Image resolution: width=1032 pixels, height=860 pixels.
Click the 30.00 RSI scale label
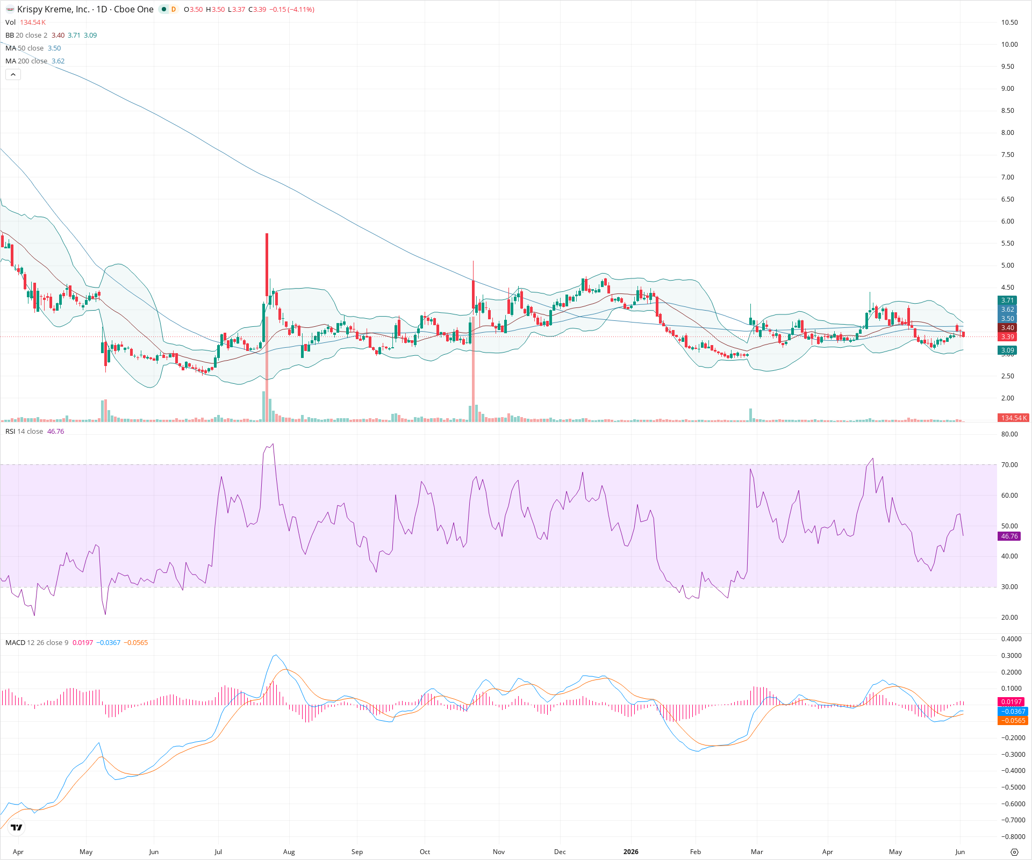click(x=1009, y=587)
